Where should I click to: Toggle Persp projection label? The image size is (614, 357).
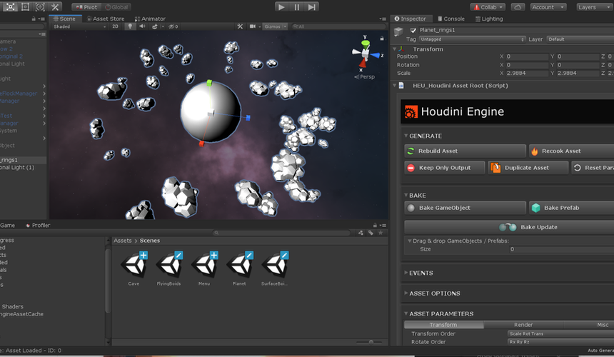point(365,76)
